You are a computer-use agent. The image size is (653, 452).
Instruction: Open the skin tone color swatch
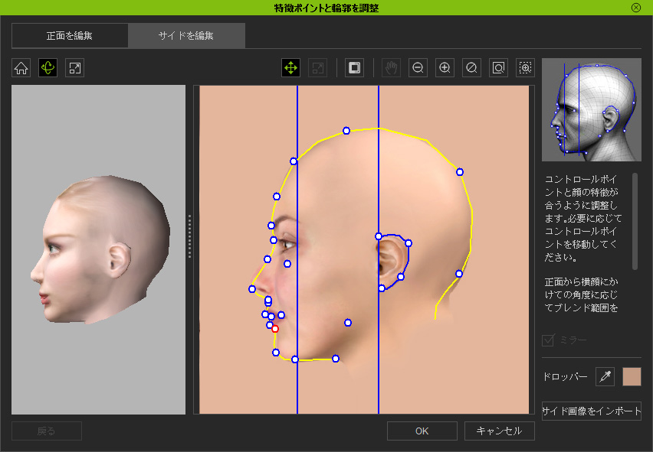(632, 376)
